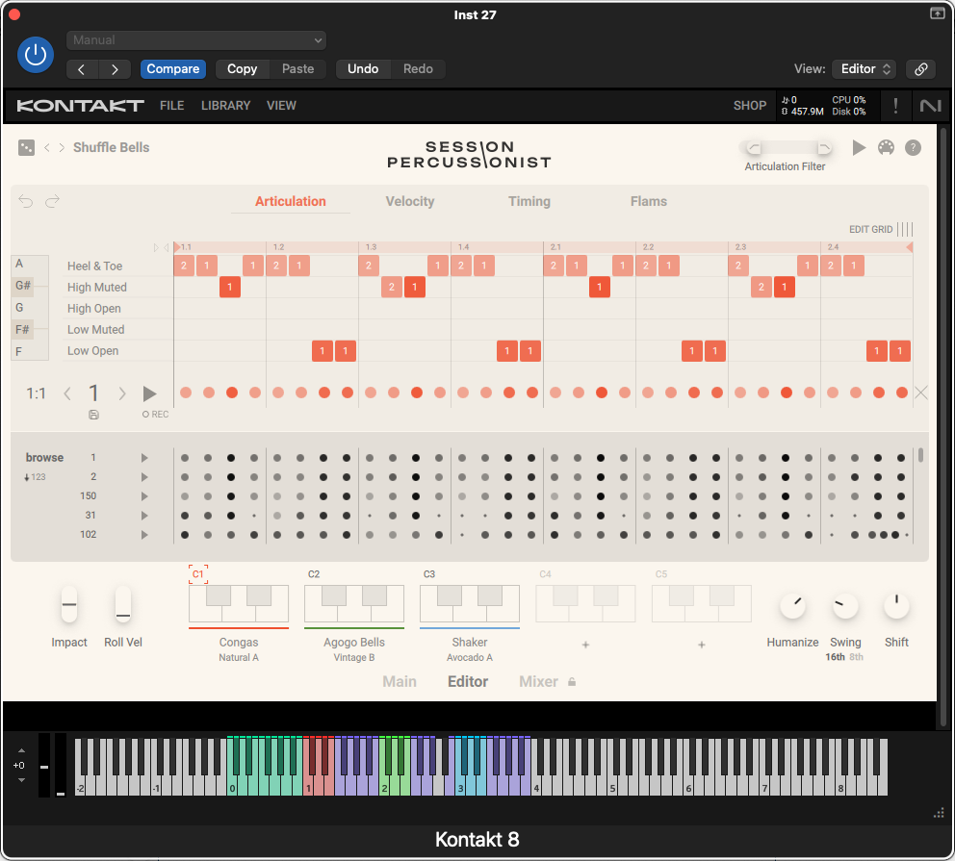Viewport: 955px width, 861px height.
Task: Select the Low Open articulation row
Action: 92,351
